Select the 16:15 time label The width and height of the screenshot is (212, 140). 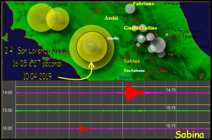[x=171, y=126]
